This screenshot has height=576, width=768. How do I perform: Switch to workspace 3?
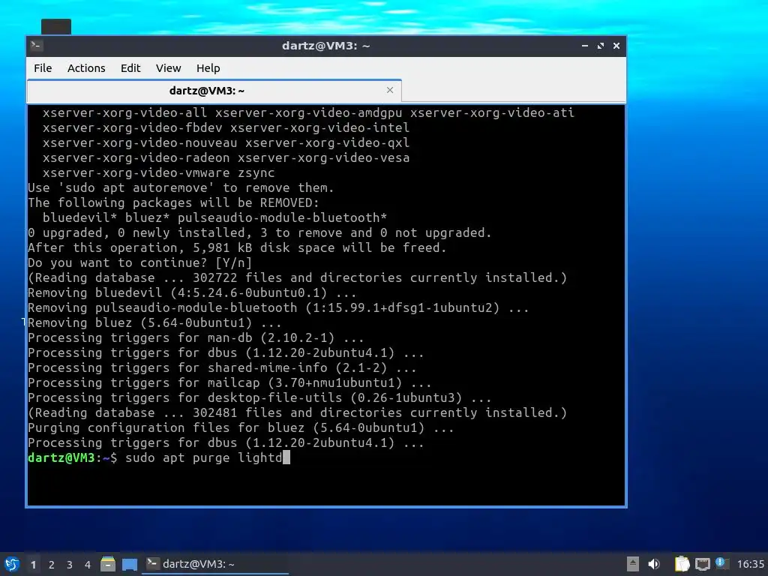pyautogui.click(x=70, y=565)
